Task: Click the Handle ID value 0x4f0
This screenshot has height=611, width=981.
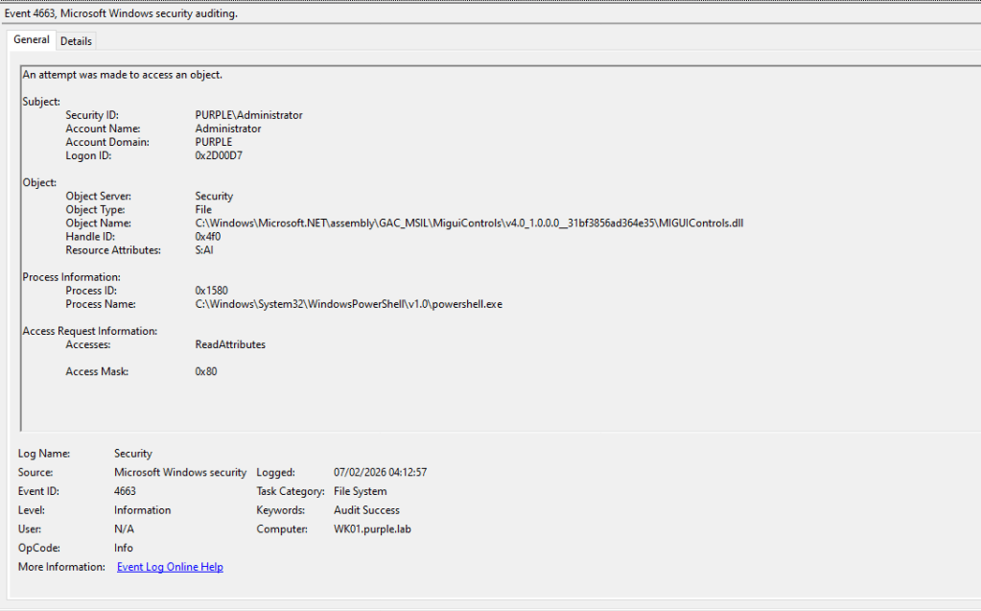Action: click(208, 237)
